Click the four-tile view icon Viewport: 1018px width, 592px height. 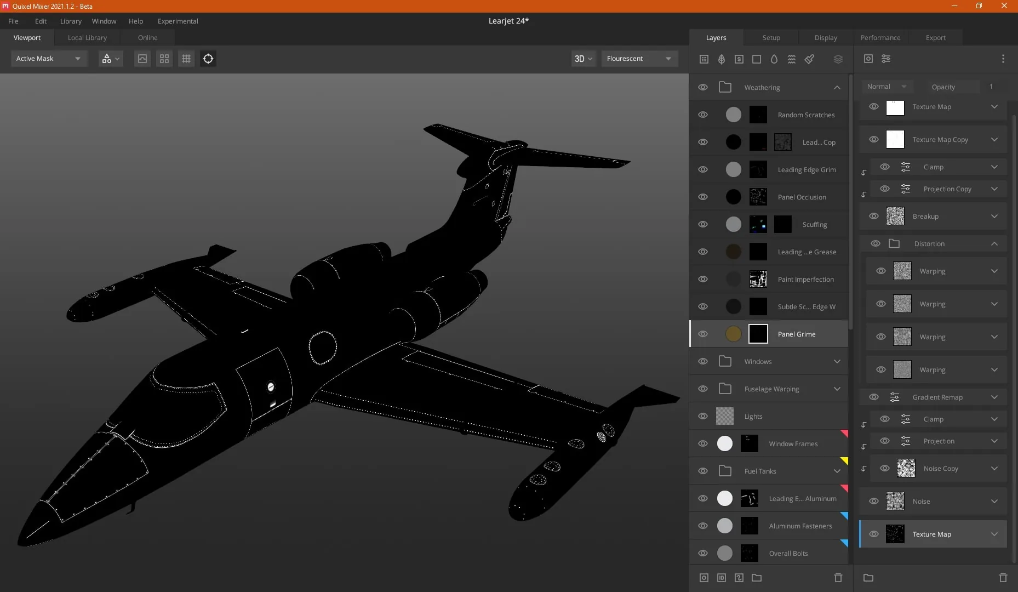pos(164,59)
